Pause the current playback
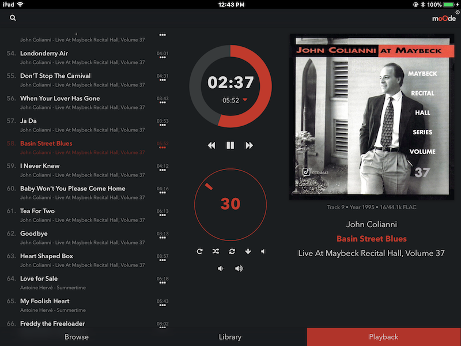Viewport: 461px width, 346px height. coord(230,145)
